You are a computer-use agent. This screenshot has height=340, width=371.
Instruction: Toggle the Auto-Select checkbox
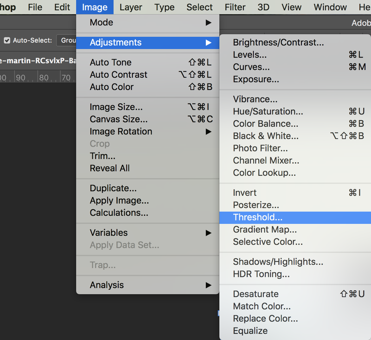(7, 40)
